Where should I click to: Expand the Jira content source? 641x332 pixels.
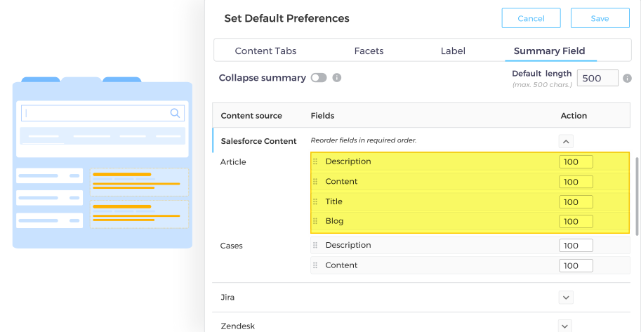tap(567, 298)
